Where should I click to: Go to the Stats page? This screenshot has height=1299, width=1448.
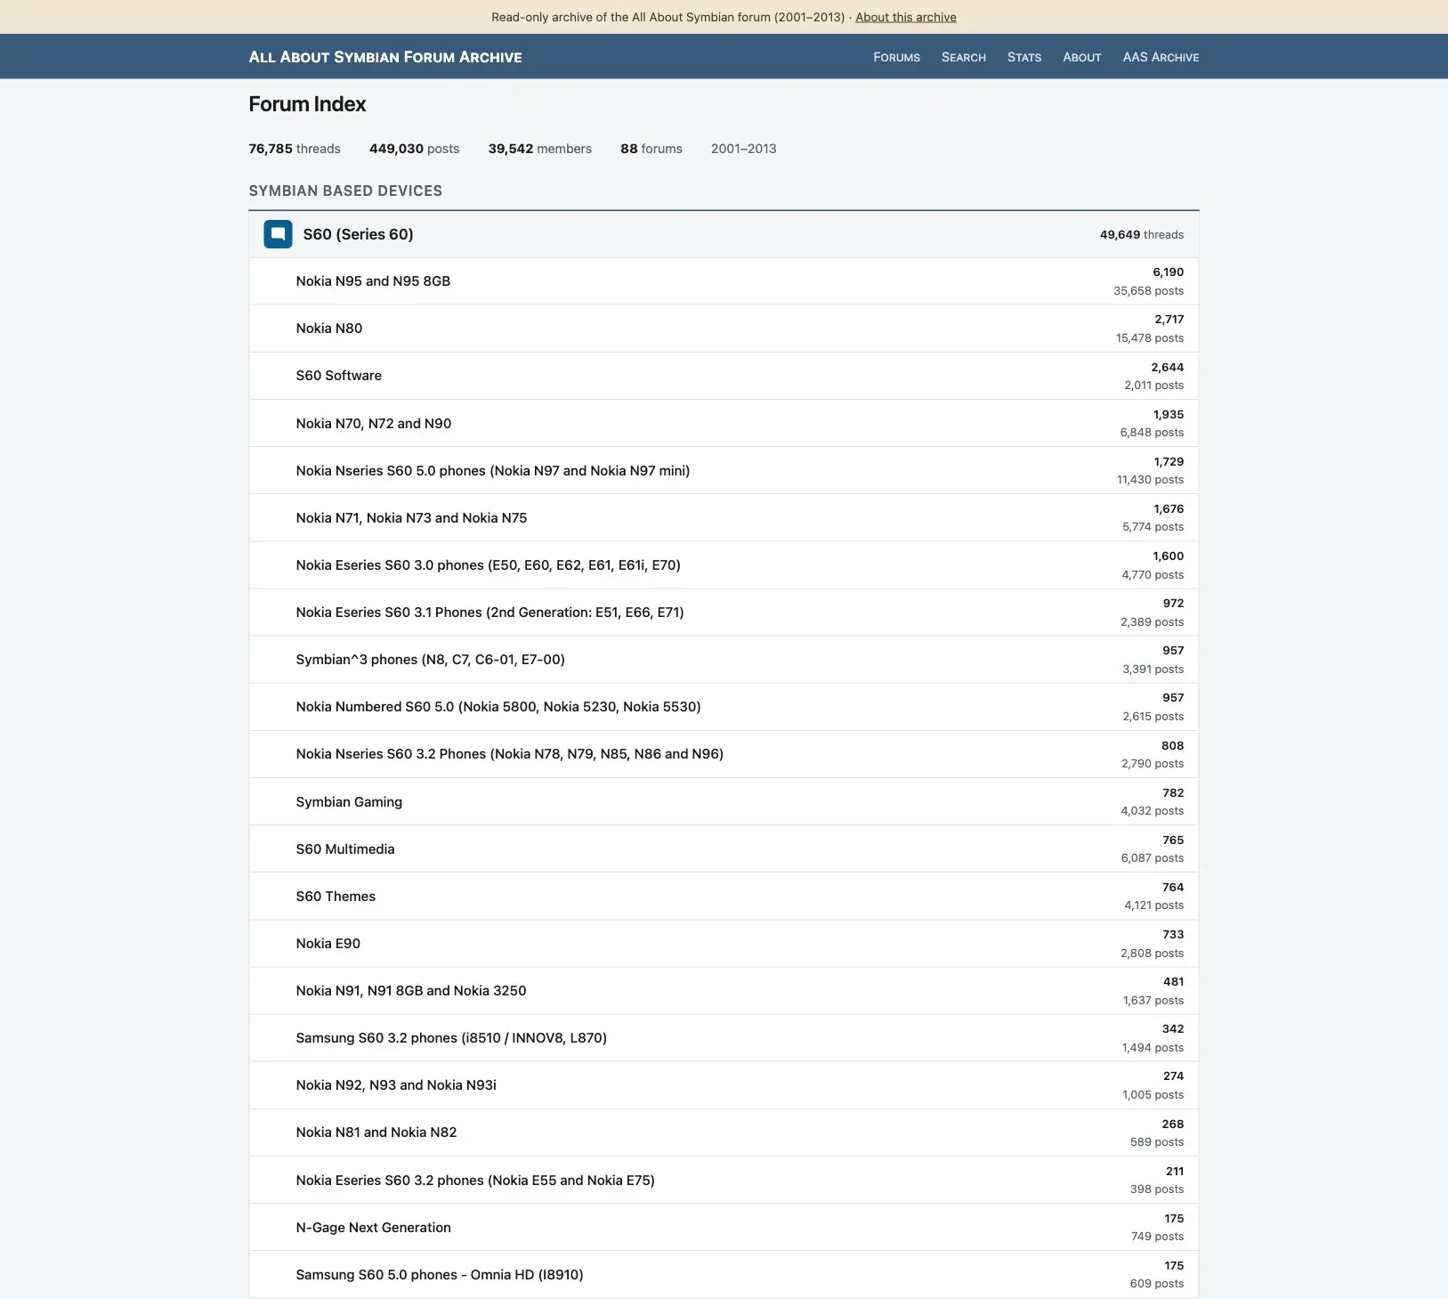click(x=1024, y=57)
